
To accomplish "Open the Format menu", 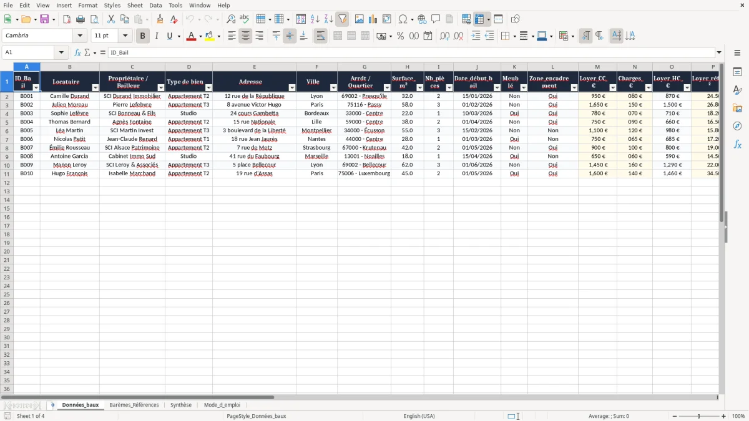I will [x=87, y=5].
